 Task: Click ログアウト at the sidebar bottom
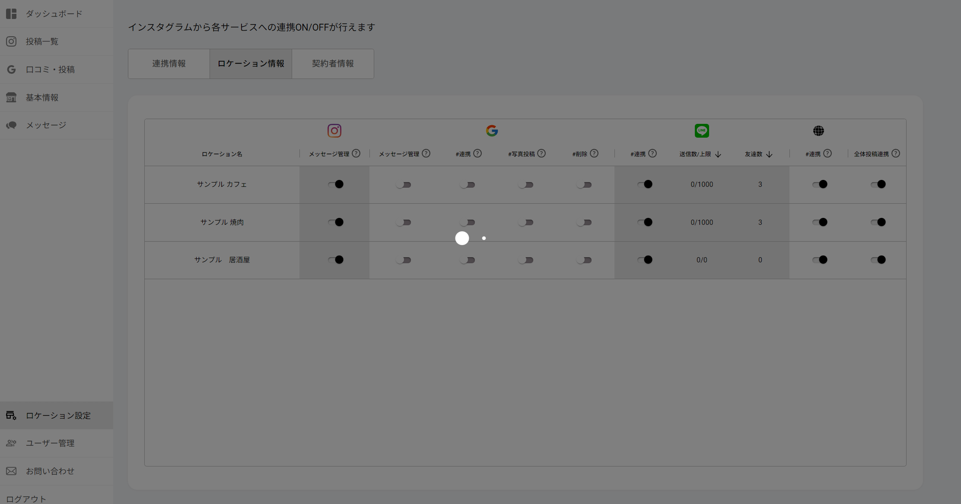click(x=26, y=499)
